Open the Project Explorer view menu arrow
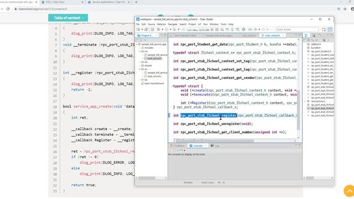The height and width of the screenshot is (199, 354). 145,40
